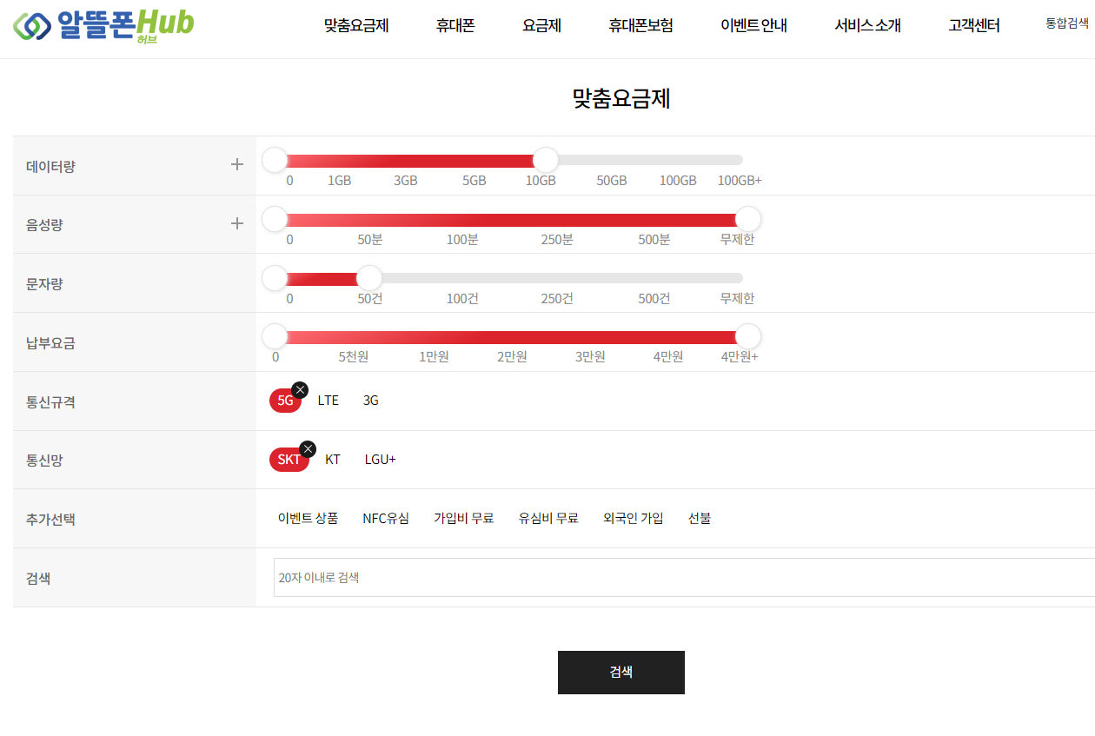Open the 휴대폰보험 menu
Viewport: 1095px width, 736px height.
640,26
